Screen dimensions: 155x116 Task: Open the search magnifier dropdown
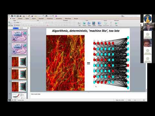(123, 16)
